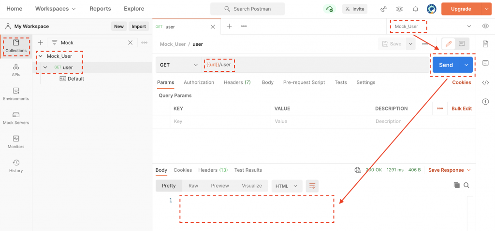Open the request info icon
495x231 pixels.
coord(485,102)
